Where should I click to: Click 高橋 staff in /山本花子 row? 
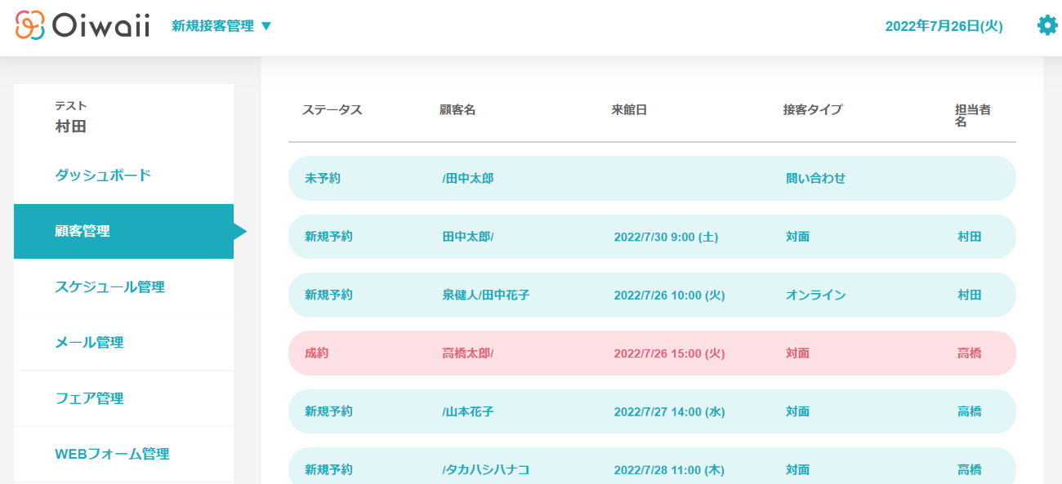969,411
